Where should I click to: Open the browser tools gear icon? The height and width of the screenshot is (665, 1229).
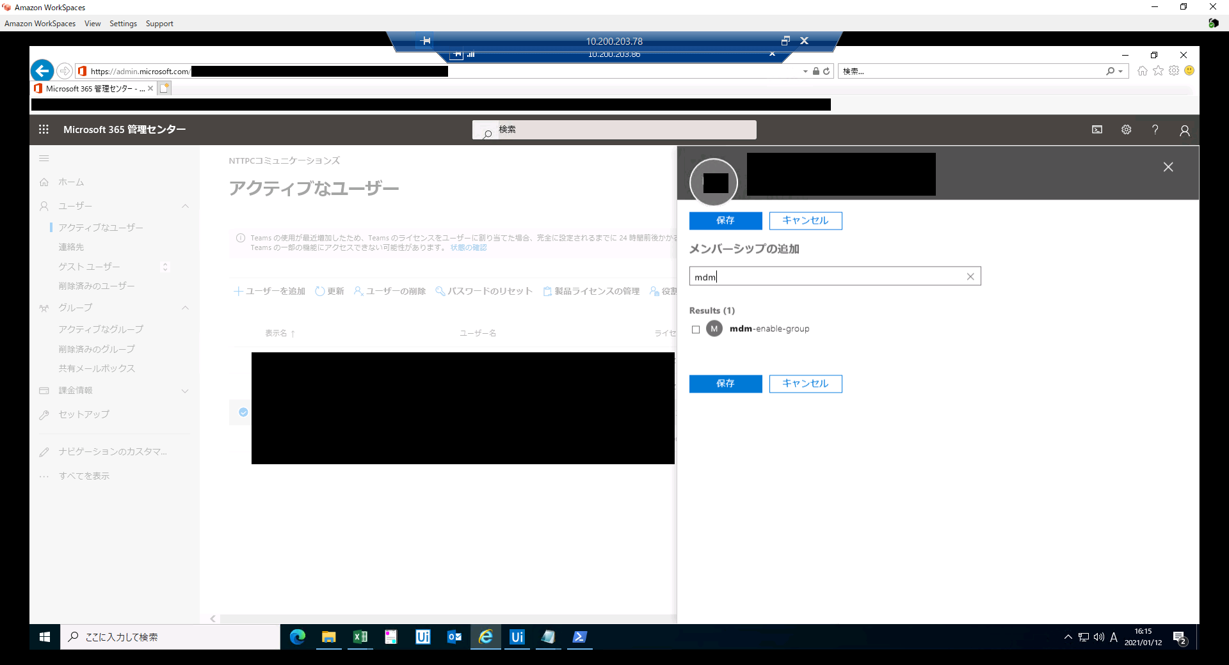click(1174, 71)
